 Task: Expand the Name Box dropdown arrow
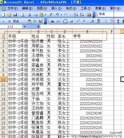point(24,26)
